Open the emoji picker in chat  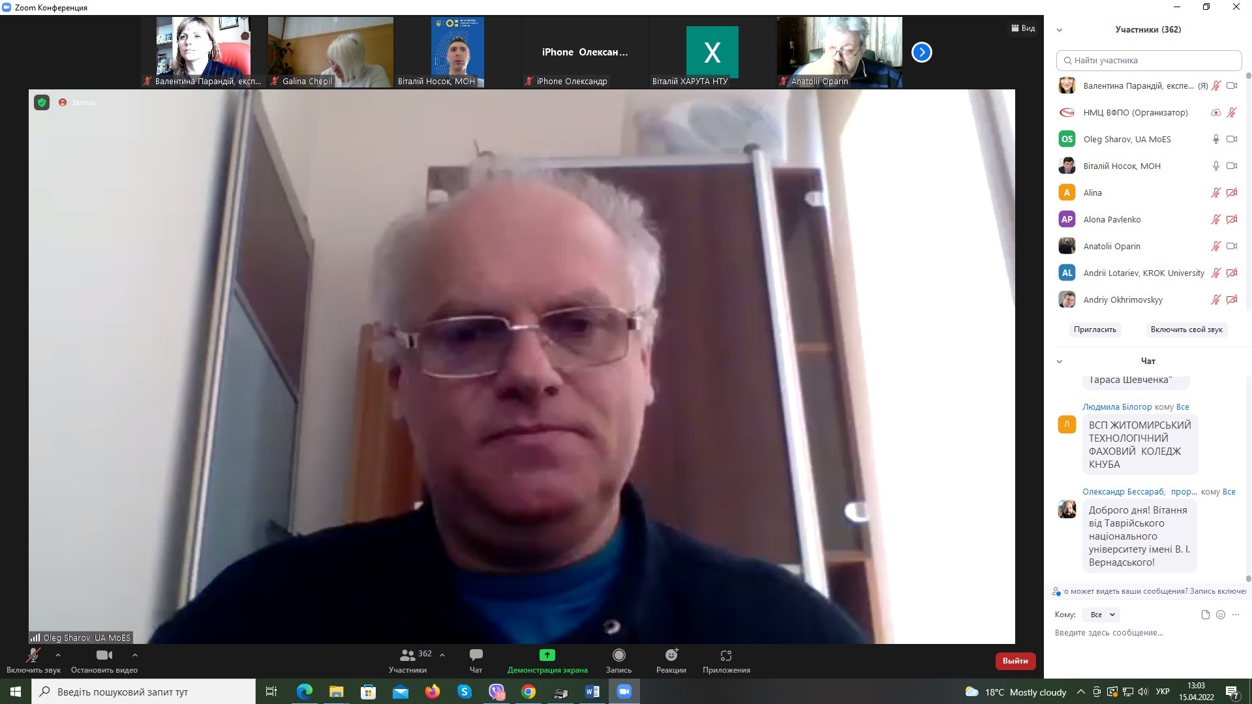tap(1221, 615)
